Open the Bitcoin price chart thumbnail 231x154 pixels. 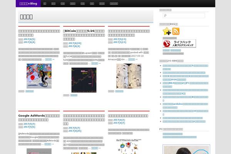pyautogui.click(x=84, y=80)
